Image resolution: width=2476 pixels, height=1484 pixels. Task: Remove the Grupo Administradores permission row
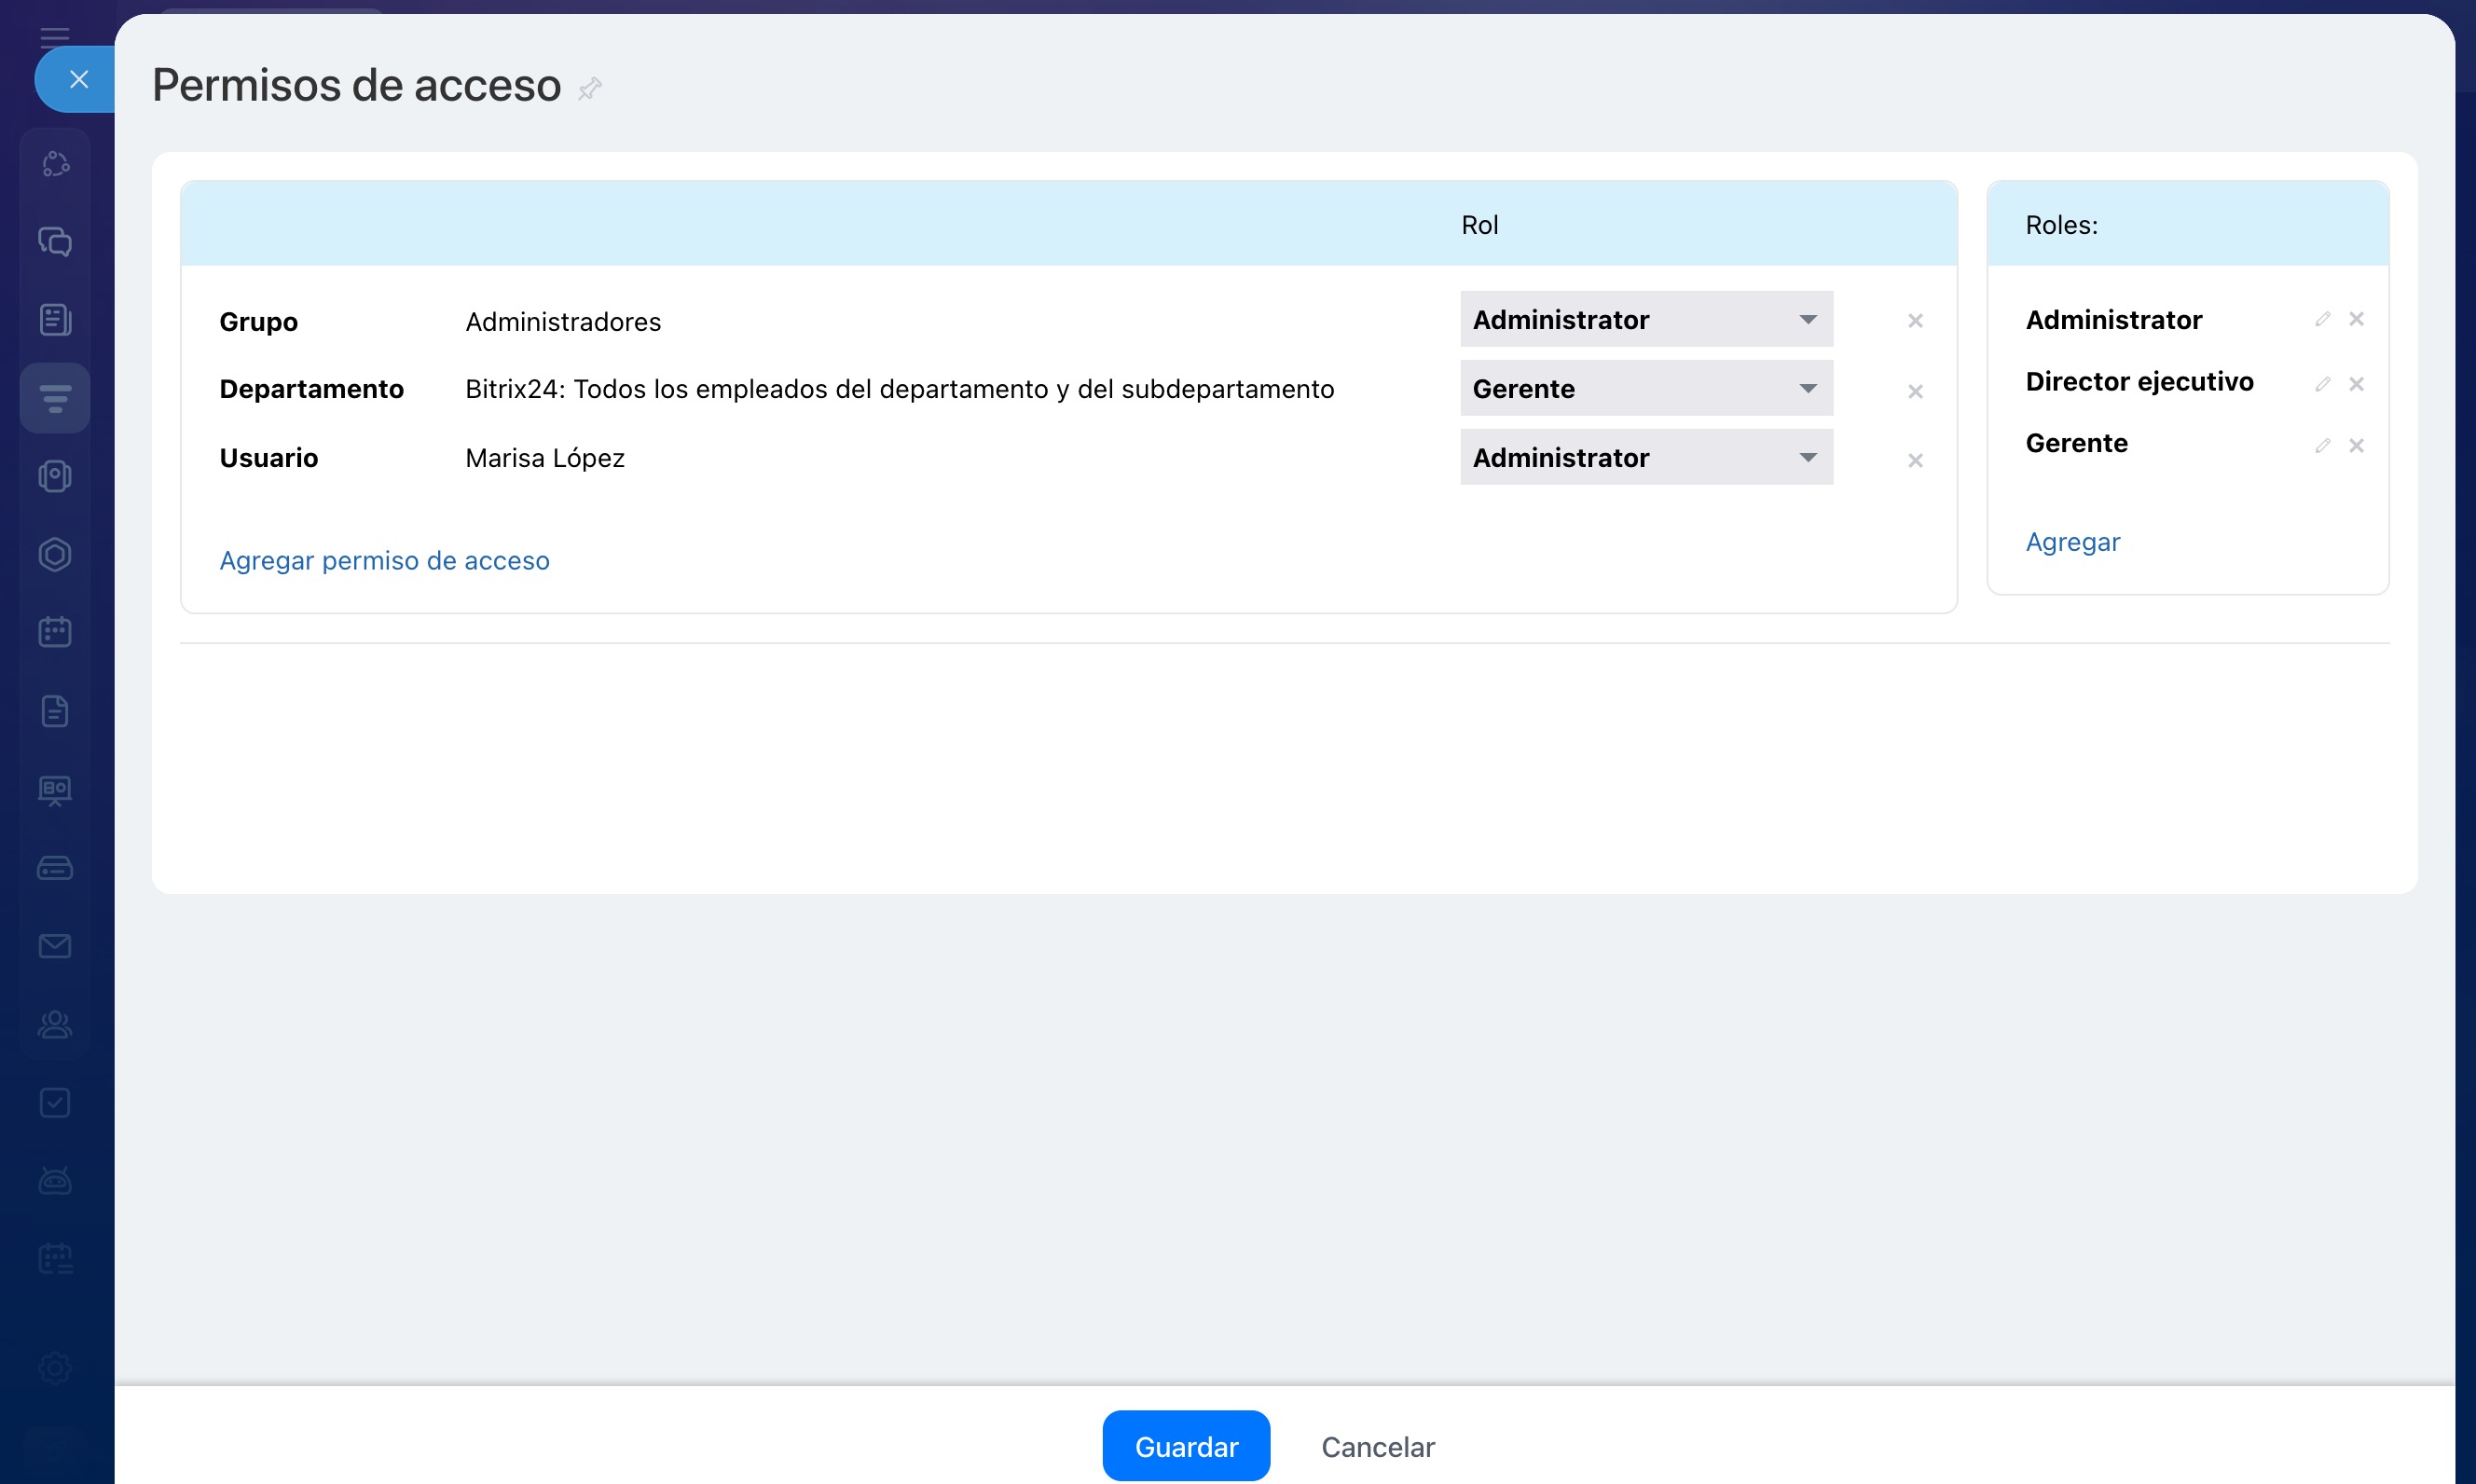(x=1914, y=321)
